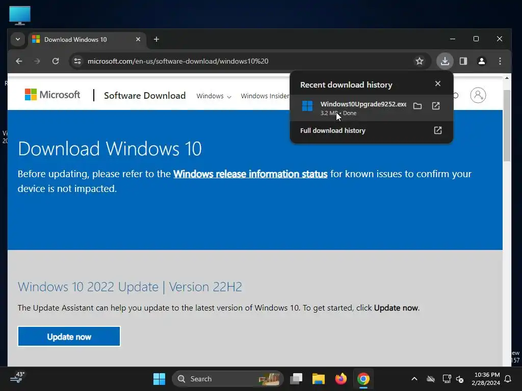Click the Software Download heading link

(x=145, y=96)
